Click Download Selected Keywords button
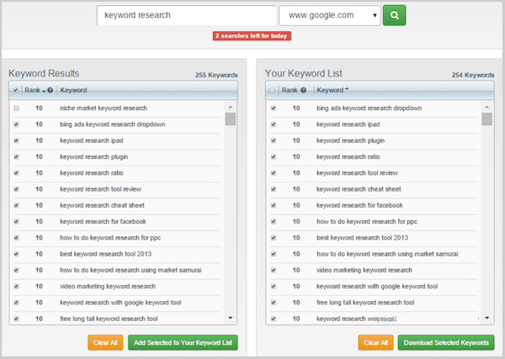Image resolution: width=505 pixels, height=359 pixels. point(446,342)
